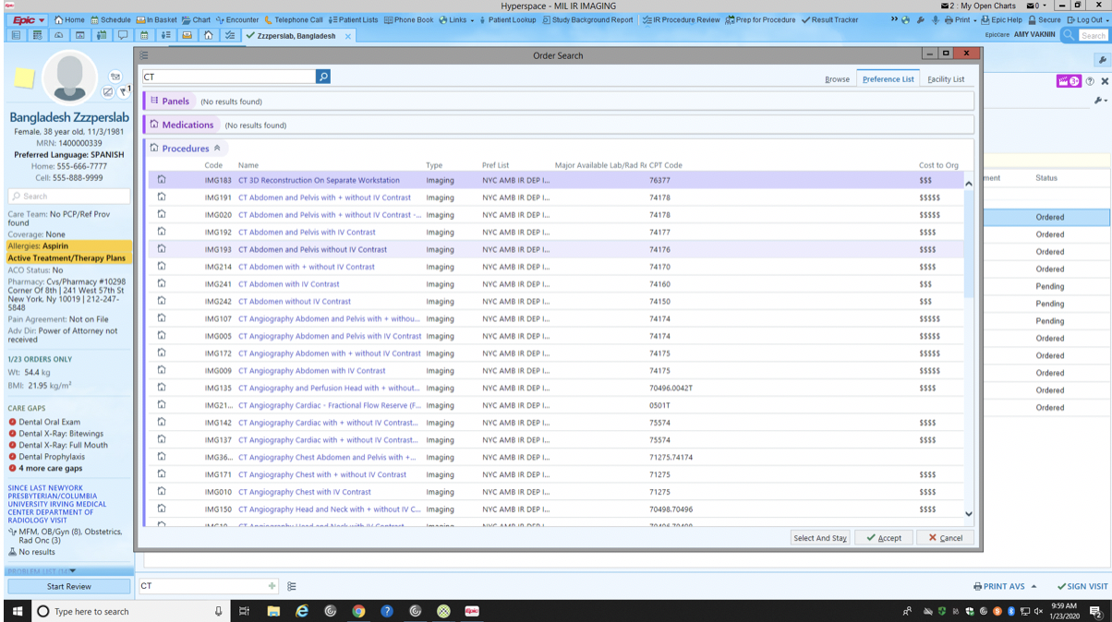The height and width of the screenshot is (622, 1112).
Task: Collapse the Procedures section
Action: (217, 149)
